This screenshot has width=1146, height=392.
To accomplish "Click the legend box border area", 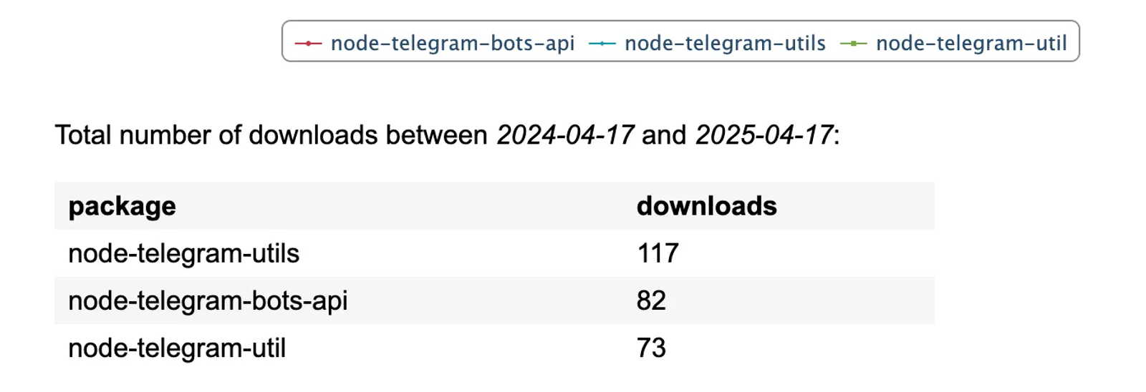I will [680, 21].
